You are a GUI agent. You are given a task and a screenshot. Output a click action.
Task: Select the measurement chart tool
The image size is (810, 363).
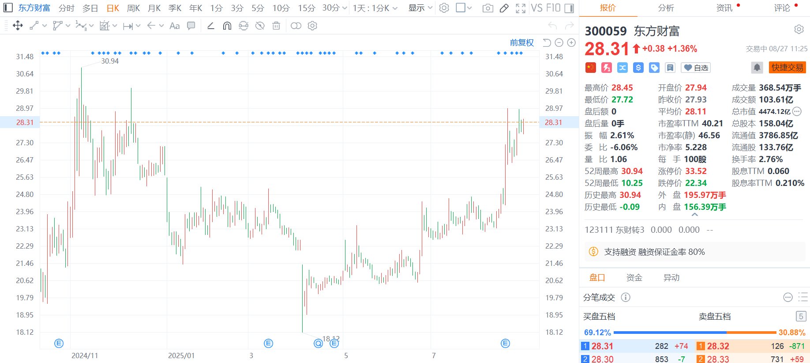coord(104,26)
